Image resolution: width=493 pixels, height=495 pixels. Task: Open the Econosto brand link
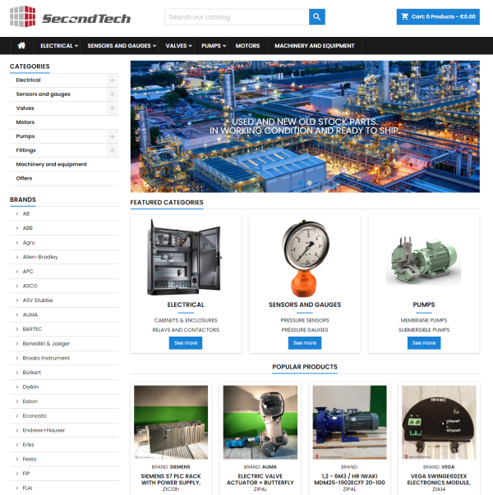pos(35,415)
